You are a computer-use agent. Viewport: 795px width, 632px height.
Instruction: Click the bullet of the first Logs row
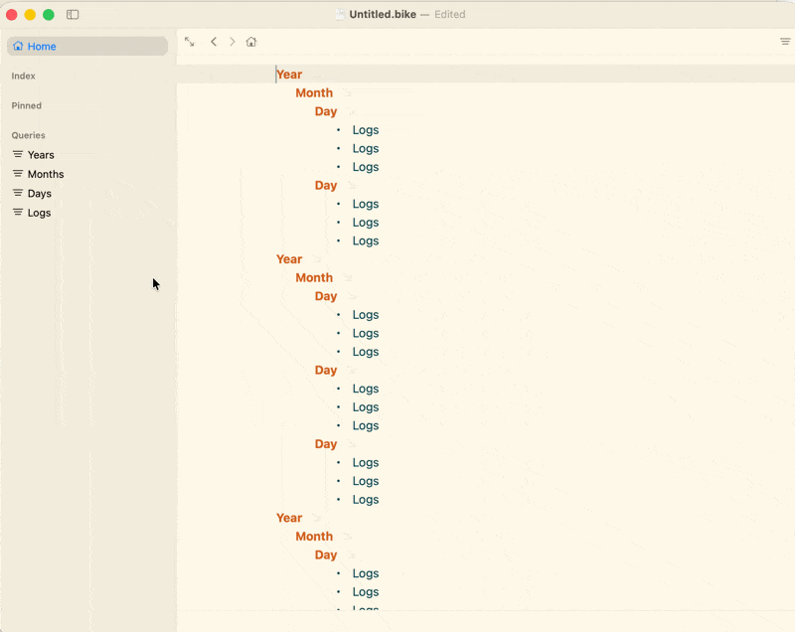[x=338, y=130]
